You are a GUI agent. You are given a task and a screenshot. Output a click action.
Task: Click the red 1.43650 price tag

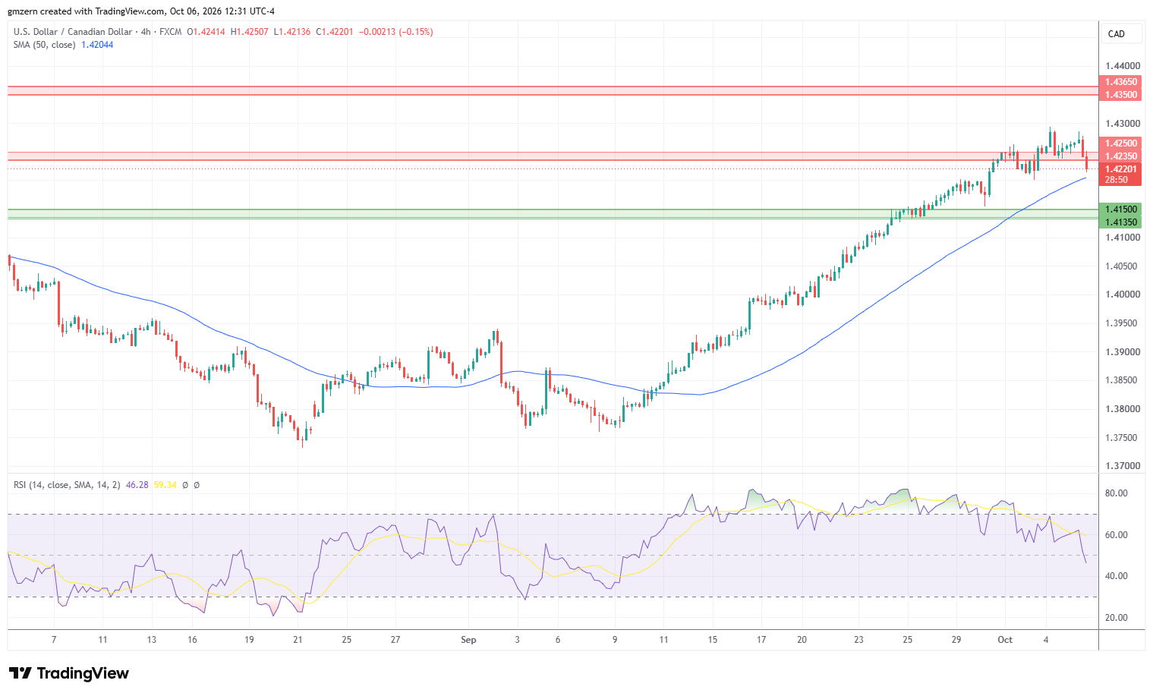pos(1120,82)
